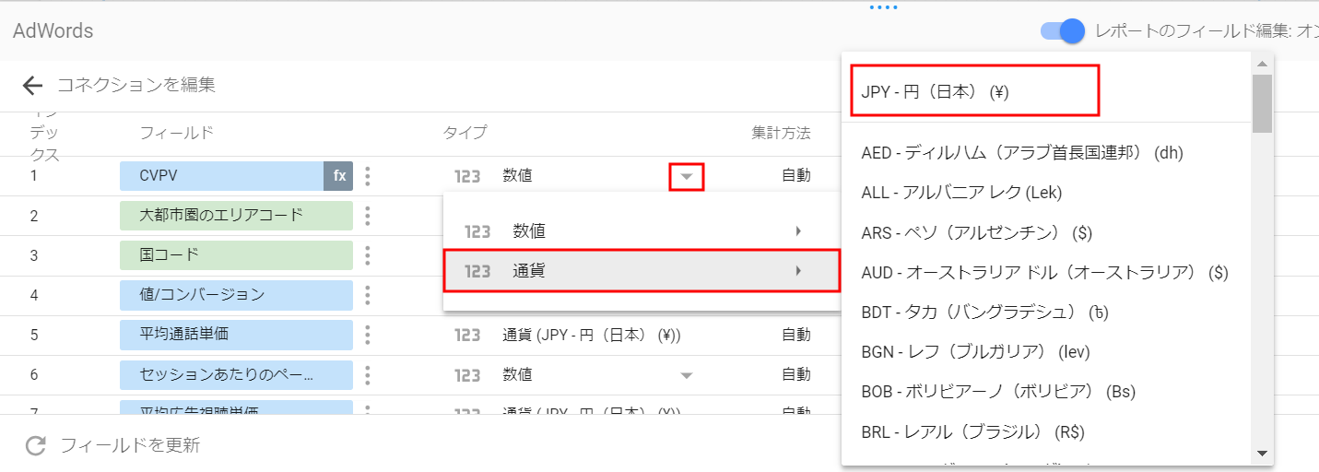1319x472 pixels.
Task: Select ALL - アルバニア レク currency
Action: (x=1046, y=192)
